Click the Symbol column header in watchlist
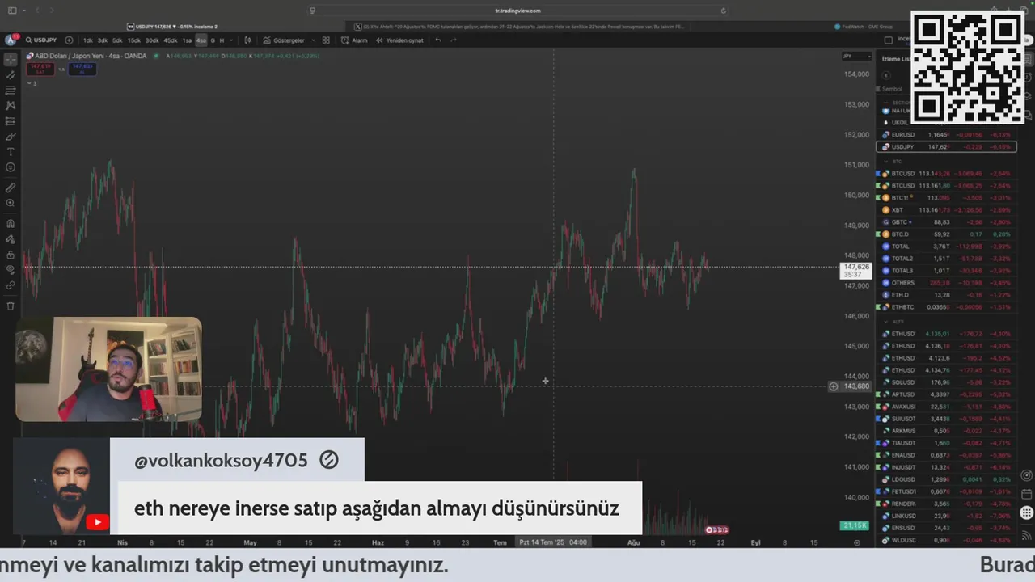1035x582 pixels. (892, 89)
